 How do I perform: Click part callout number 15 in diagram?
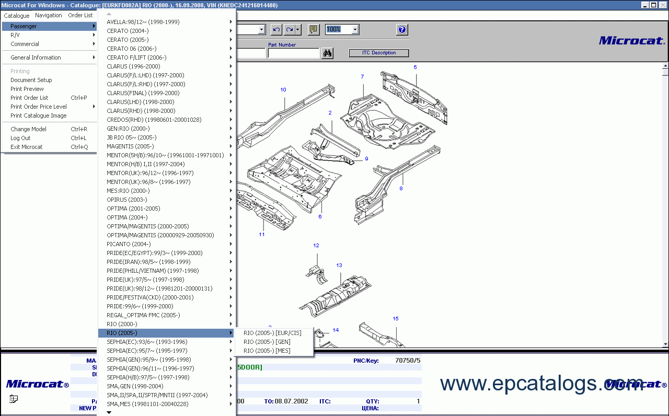[396, 319]
